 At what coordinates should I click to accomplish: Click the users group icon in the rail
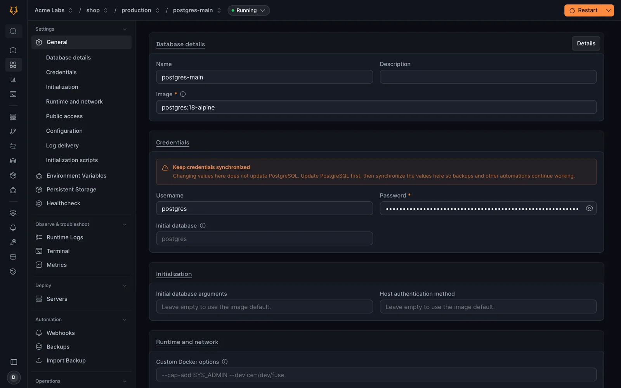(x=13, y=213)
